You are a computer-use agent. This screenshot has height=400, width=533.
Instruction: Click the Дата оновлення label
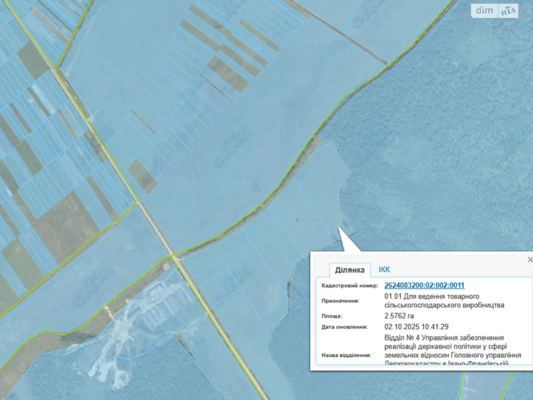[344, 327]
